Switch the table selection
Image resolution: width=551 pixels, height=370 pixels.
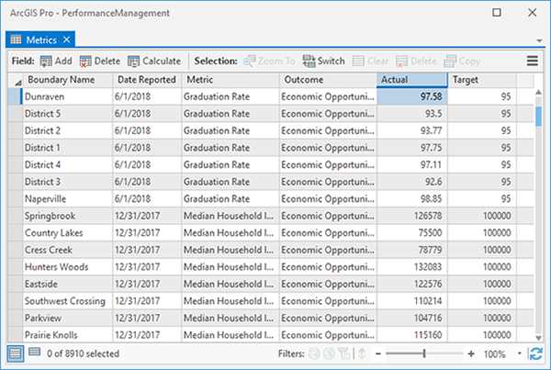point(323,62)
